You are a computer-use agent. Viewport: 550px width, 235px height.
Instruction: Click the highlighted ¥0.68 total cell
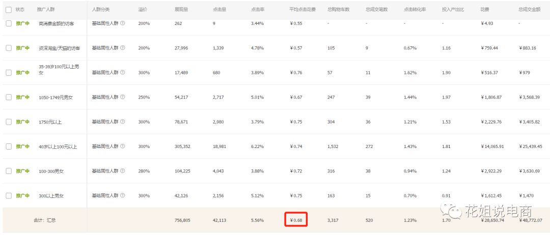click(x=295, y=220)
